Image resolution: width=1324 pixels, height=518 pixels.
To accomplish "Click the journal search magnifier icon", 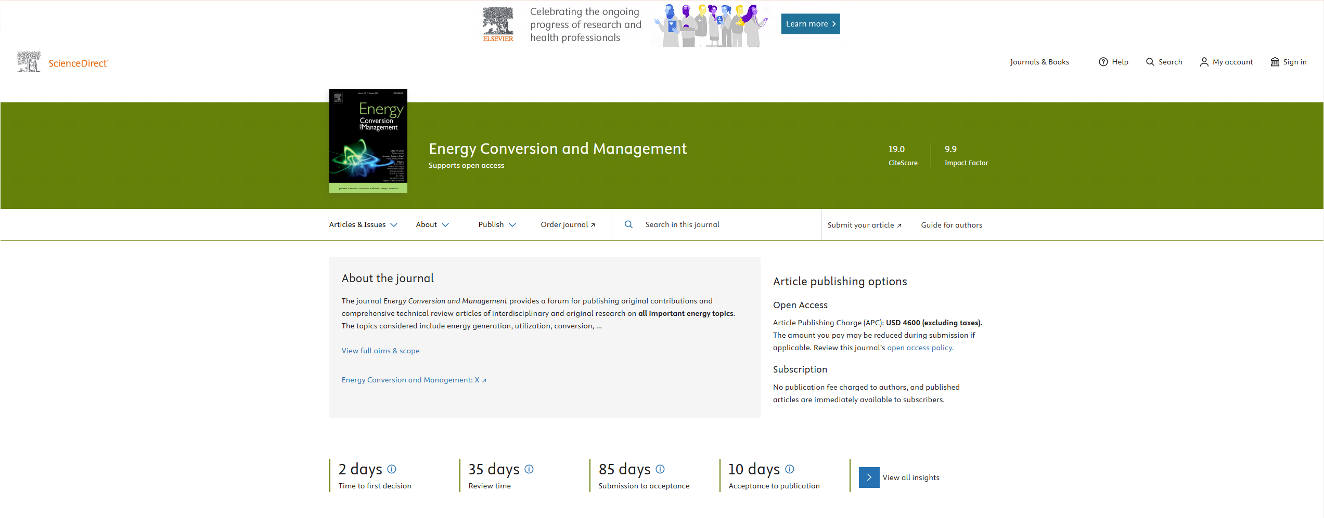I will (x=628, y=224).
